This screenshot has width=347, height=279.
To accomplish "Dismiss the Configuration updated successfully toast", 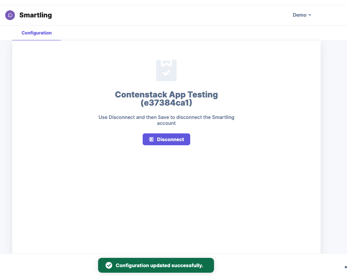I will (156, 265).
